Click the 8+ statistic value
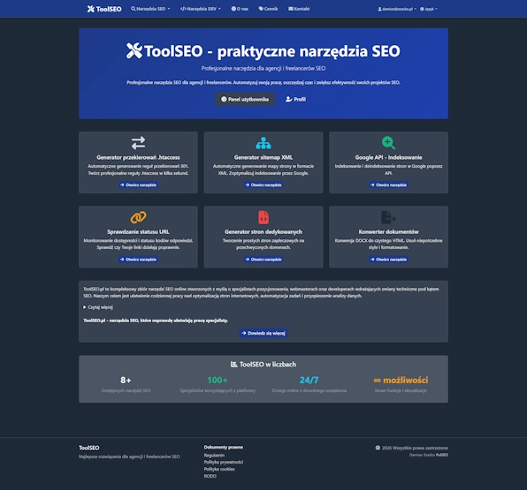The height and width of the screenshot is (490, 527). (x=126, y=381)
